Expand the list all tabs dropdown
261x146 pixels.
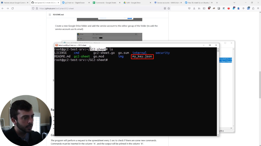234,3
